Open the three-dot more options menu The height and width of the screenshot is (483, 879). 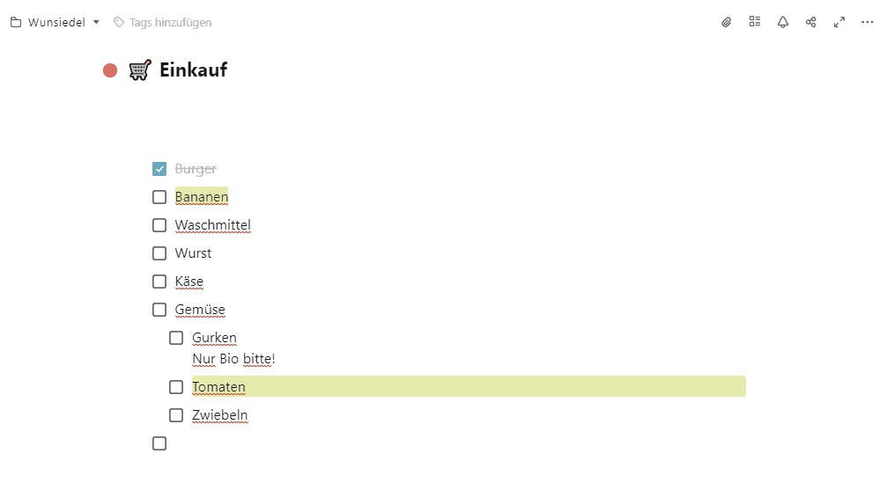click(868, 22)
